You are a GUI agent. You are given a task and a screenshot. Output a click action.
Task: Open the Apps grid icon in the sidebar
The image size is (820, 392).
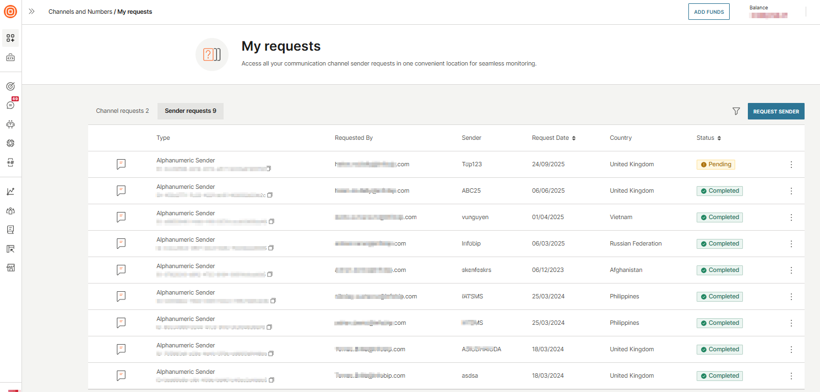(10, 38)
